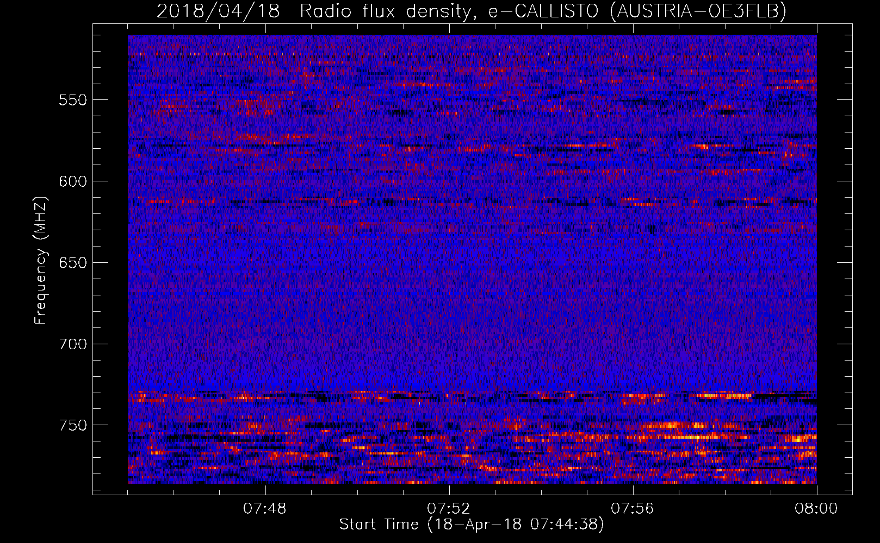The height and width of the screenshot is (543, 880).
Task: Click the 600 frequency tick label
Action: (x=73, y=181)
